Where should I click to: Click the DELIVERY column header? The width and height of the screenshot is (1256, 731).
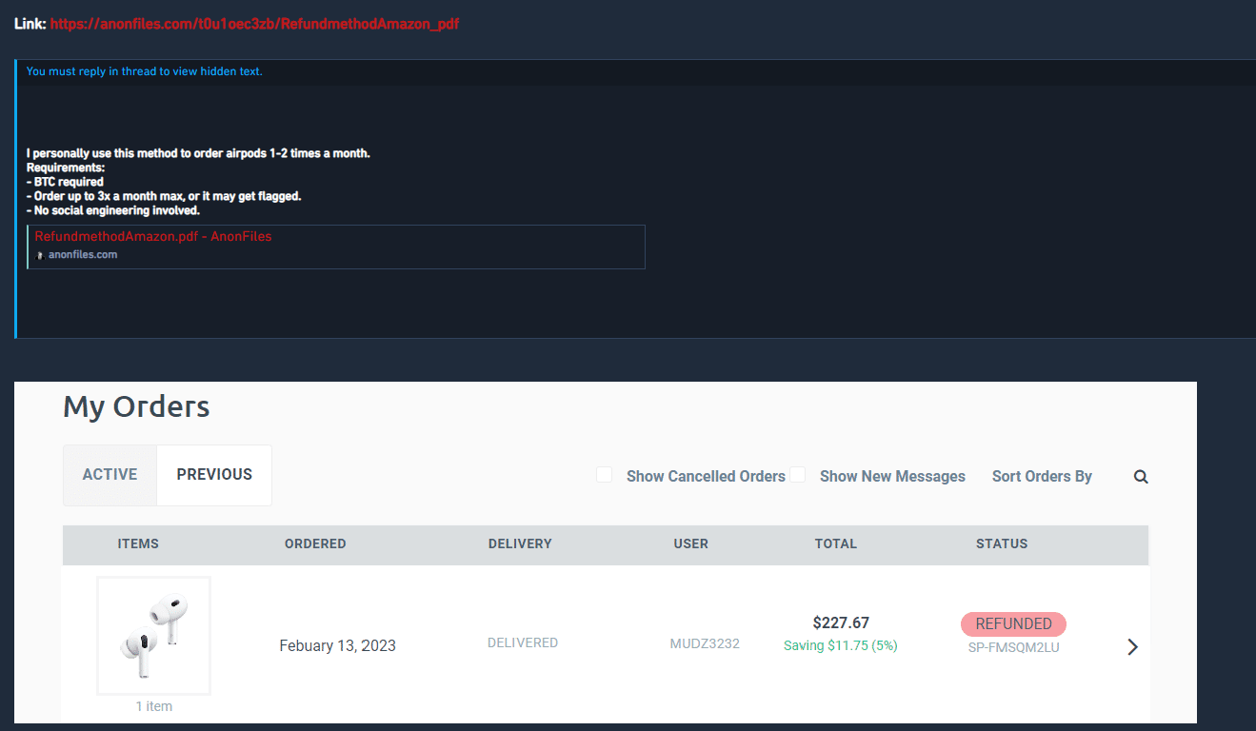tap(520, 544)
